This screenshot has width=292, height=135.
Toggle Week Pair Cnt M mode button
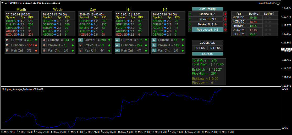coord(44,50)
